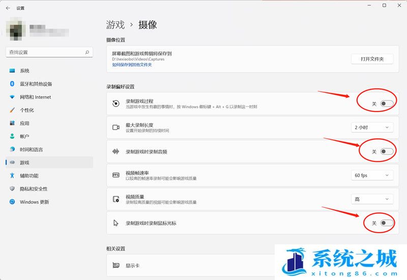Image resolution: width=407 pixels, height=280 pixels.
Task: Click the user profile avatar
Action: 16,29
